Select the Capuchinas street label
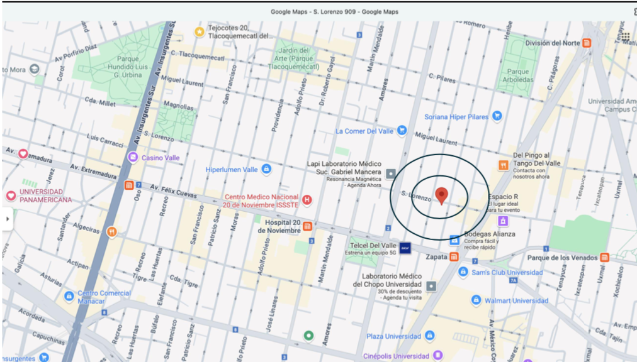637x362 pixels. [x=48, y=338]
